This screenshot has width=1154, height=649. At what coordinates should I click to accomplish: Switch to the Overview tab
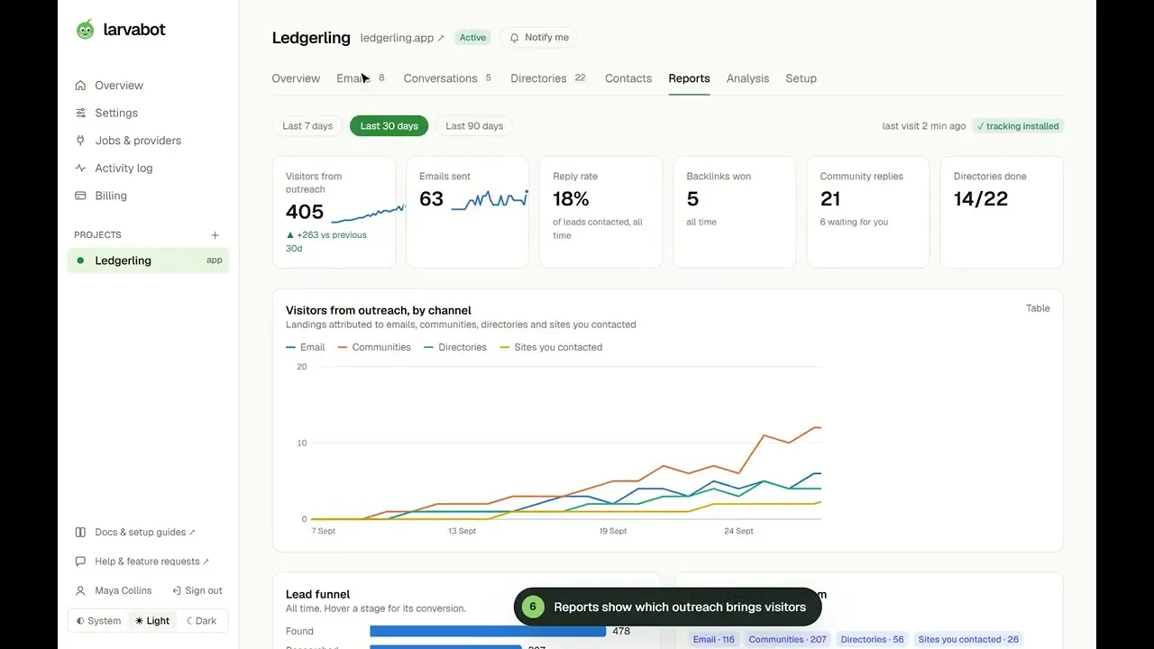point(296,78)
